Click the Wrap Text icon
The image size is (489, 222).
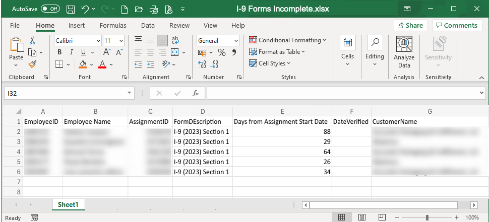(x=175, y=40)
